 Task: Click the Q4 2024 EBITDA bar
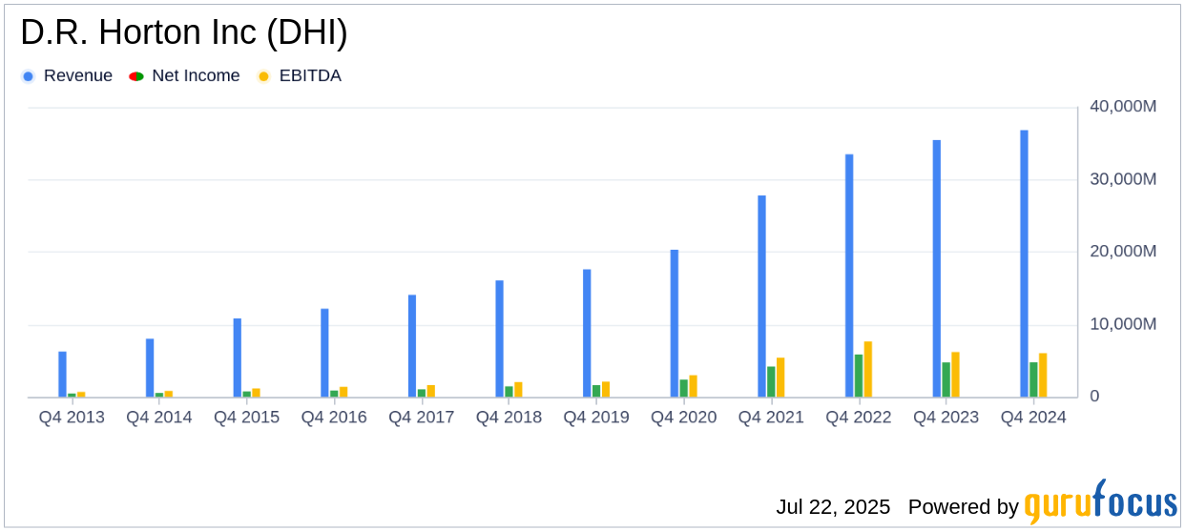[x=1043, y=376]
